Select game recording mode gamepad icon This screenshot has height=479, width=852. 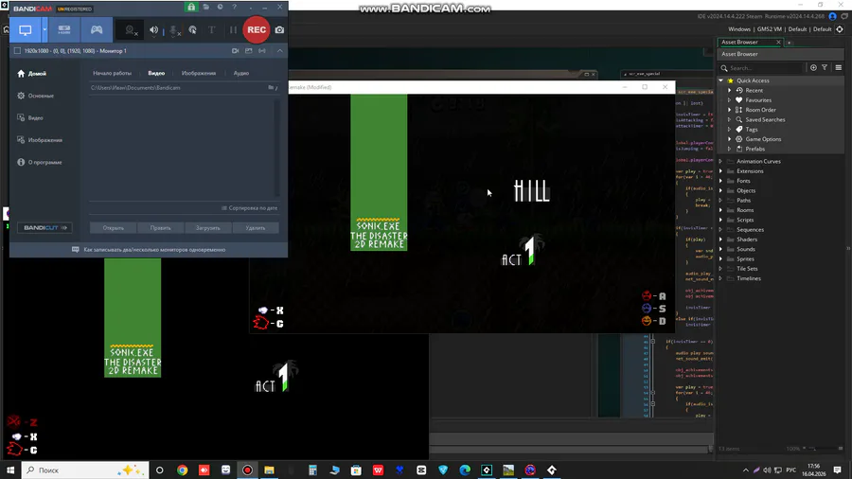pyautogui.click(x=97, y=30)
